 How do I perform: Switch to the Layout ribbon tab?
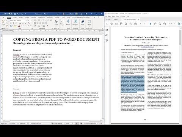33,18
